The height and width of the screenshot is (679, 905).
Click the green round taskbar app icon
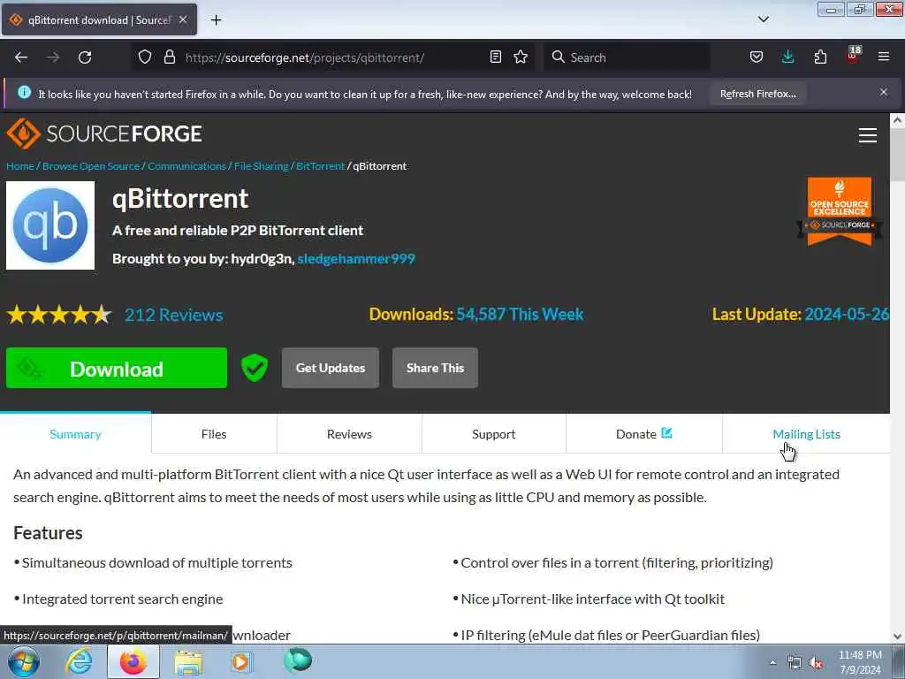[x=298, y=660]
